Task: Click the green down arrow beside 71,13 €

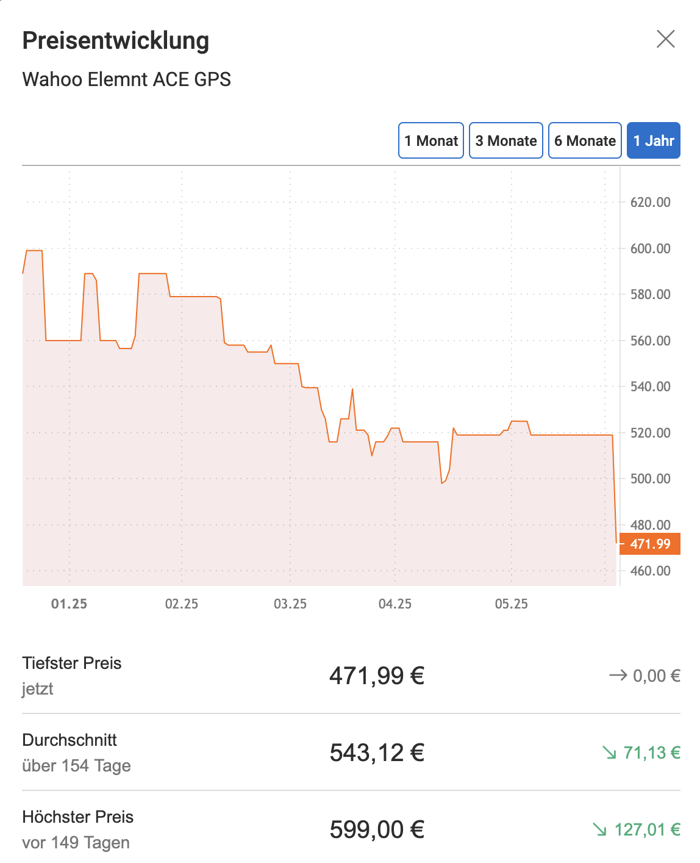Action: pyautogui.click(x=609, y=753)
